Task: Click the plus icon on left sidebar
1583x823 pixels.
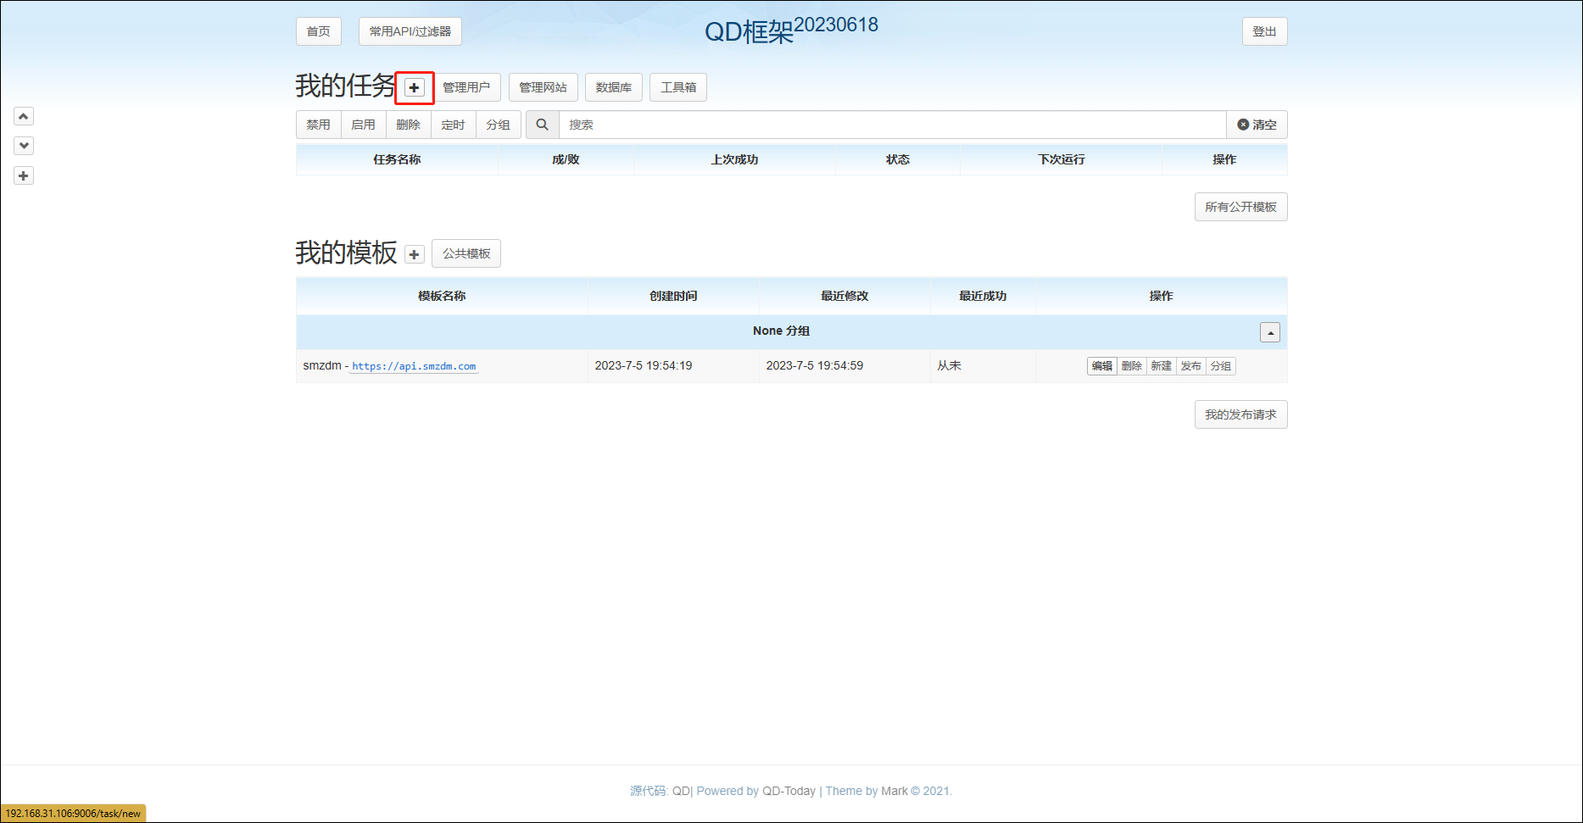Action: tap(24, 175)
